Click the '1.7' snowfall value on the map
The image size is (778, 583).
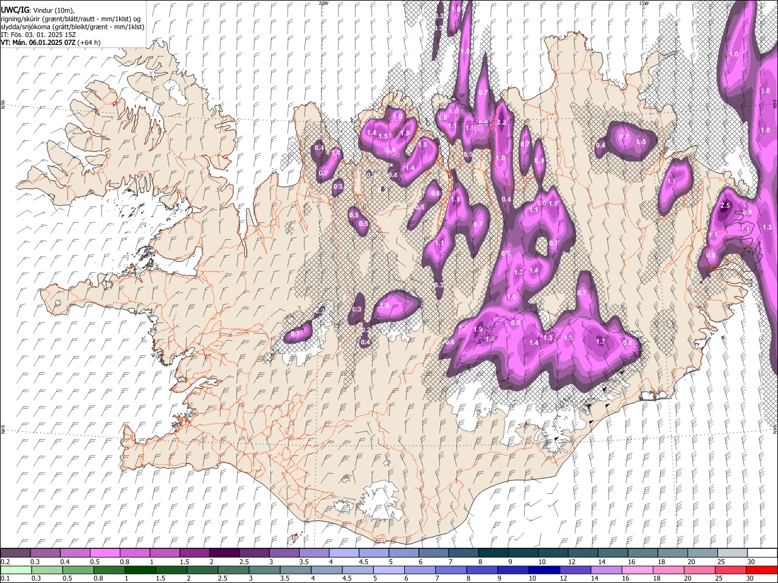[601, 341]
